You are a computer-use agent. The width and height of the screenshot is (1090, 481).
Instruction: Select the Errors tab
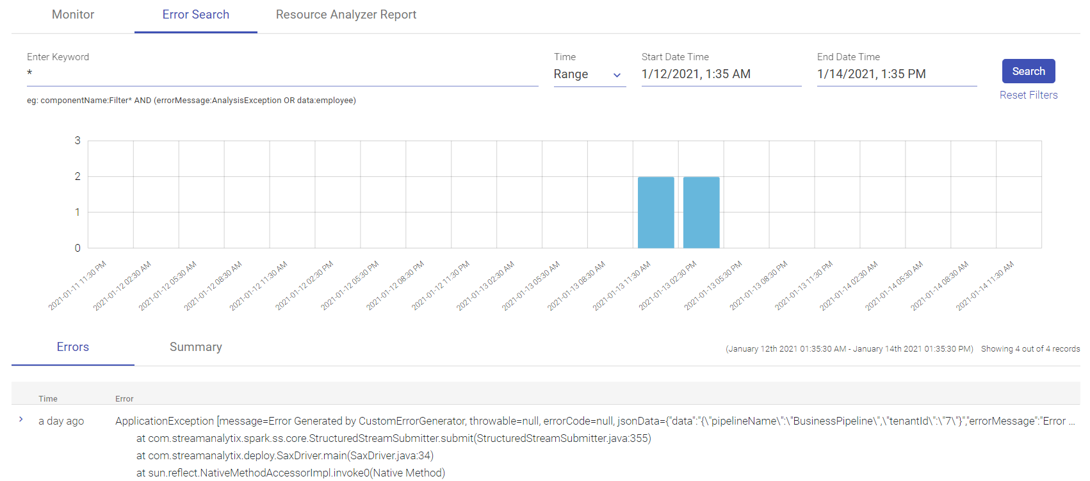(x=73, y=346)
